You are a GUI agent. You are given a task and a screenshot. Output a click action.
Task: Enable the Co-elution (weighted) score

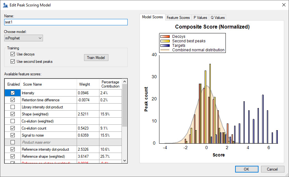coord(13,121)
